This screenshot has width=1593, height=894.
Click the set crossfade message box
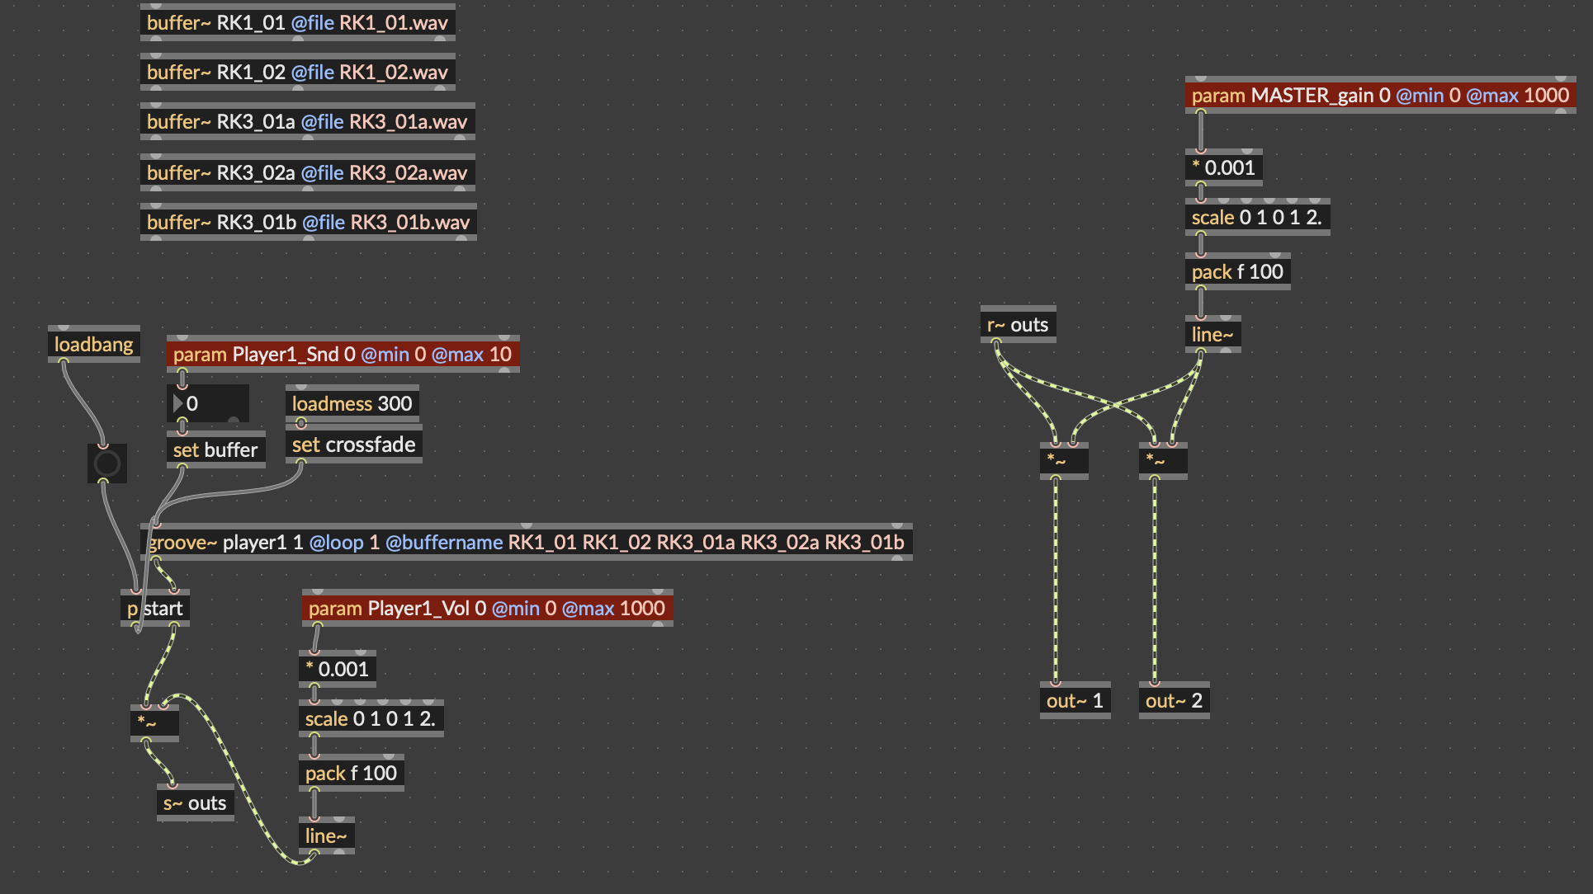(x=353, y=445)
